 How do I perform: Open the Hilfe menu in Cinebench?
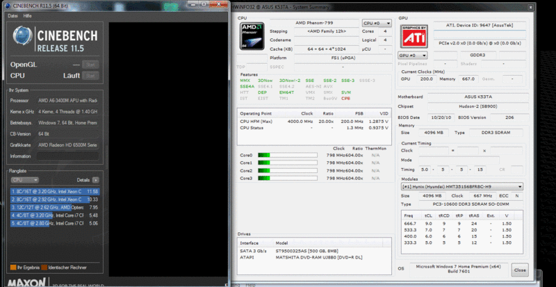pyautogui.click(x=27, y=16)
